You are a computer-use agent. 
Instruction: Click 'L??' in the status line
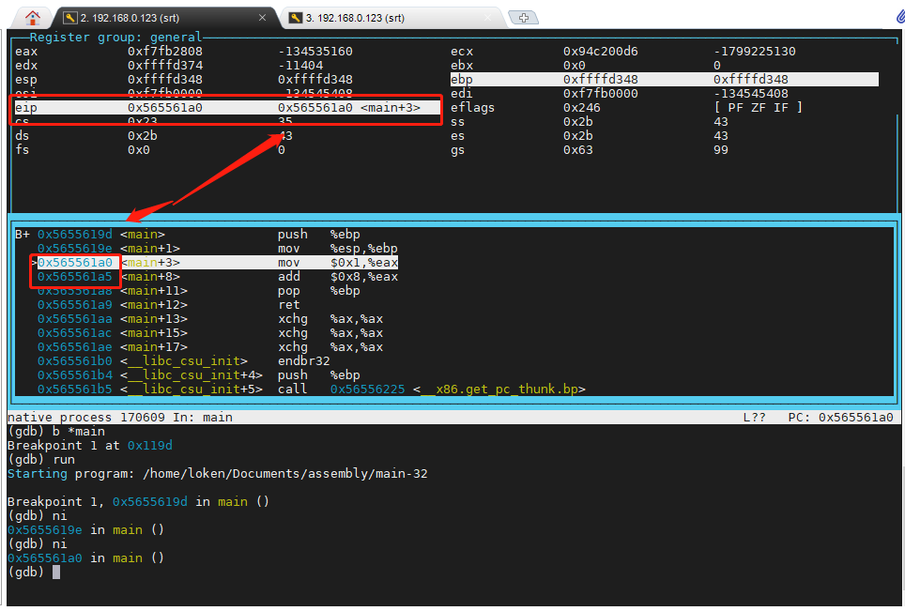(x=755, y=417)
